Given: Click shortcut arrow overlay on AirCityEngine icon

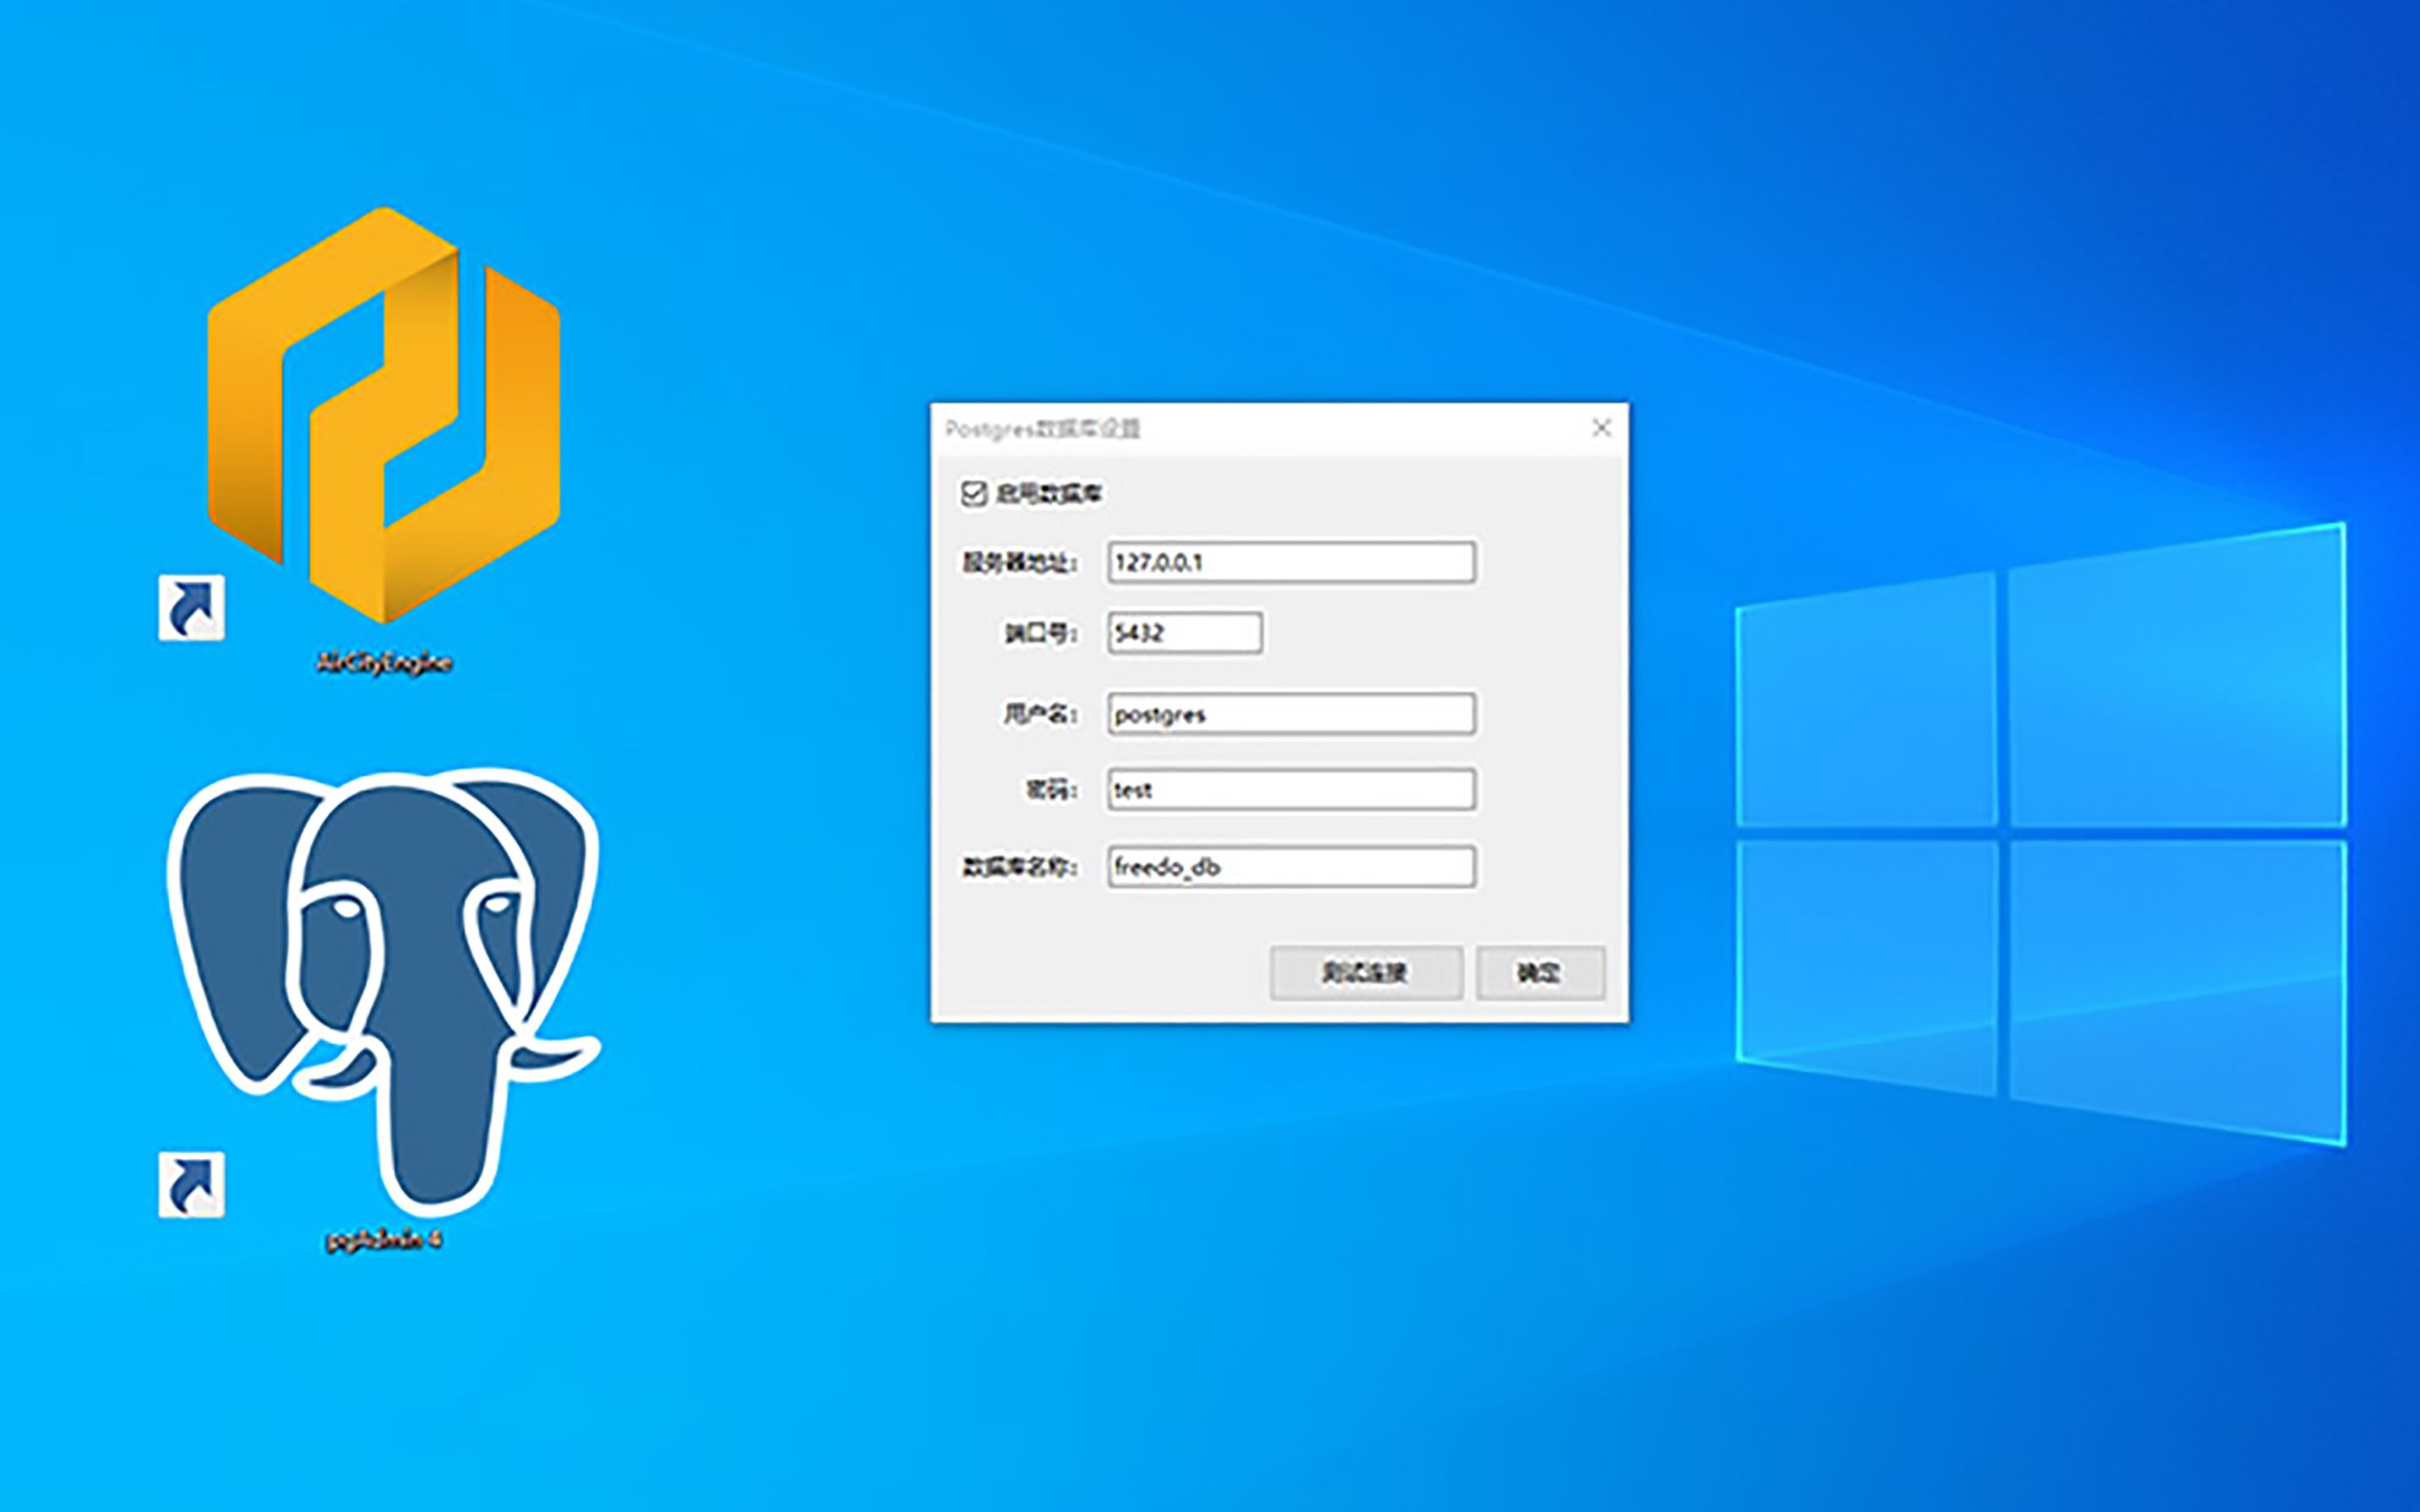Looking at the screenshot, I should 191,607.
